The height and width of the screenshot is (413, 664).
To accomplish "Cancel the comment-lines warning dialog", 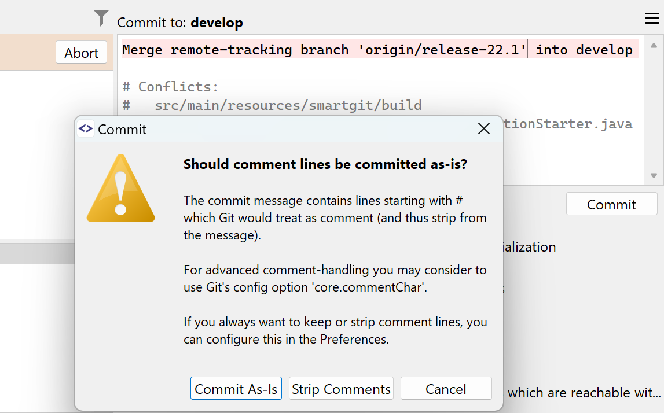I will (446, 388).
